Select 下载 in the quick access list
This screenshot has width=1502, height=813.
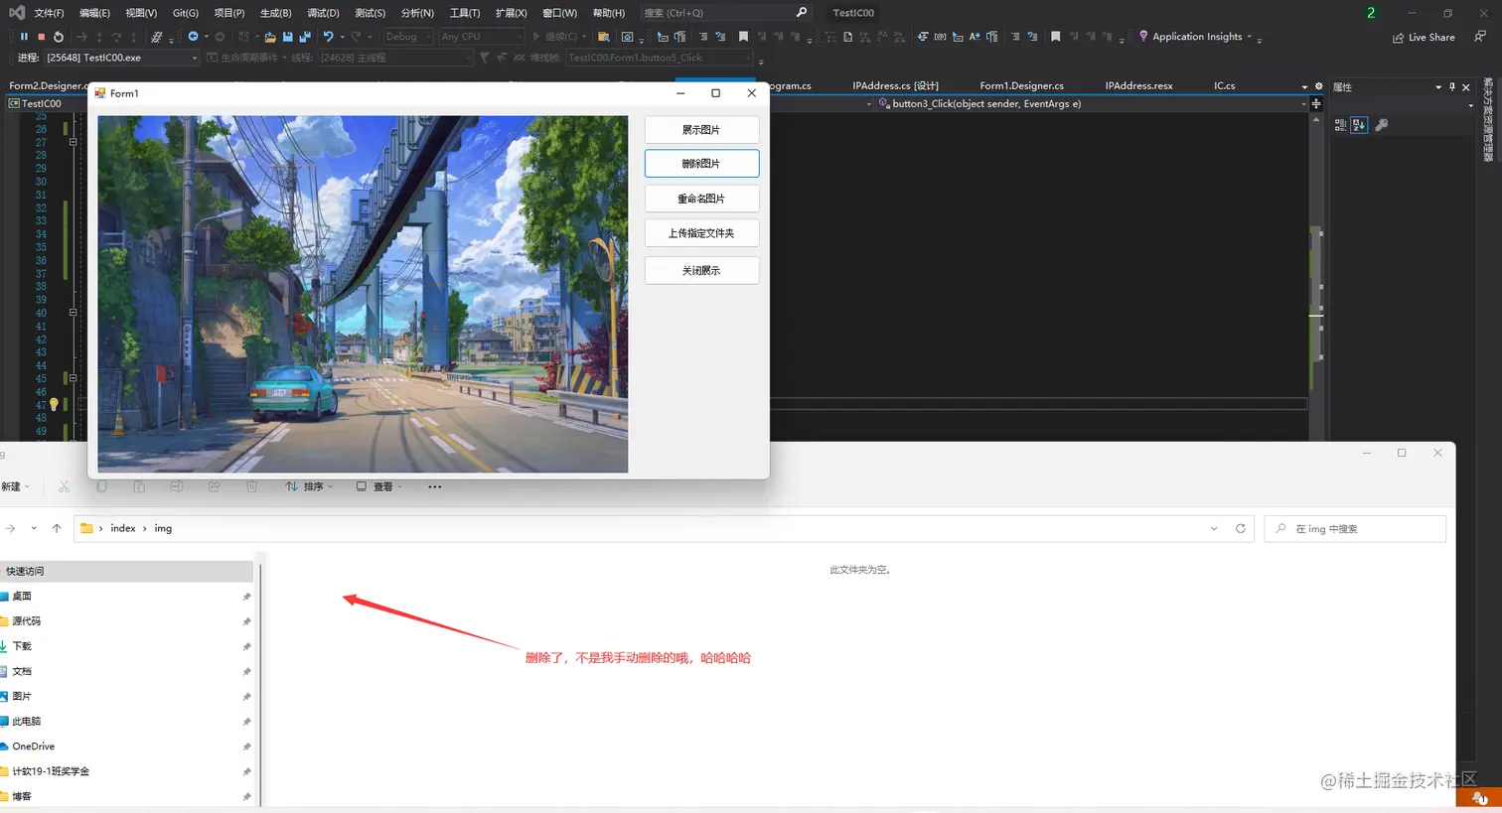click(22, 646)
